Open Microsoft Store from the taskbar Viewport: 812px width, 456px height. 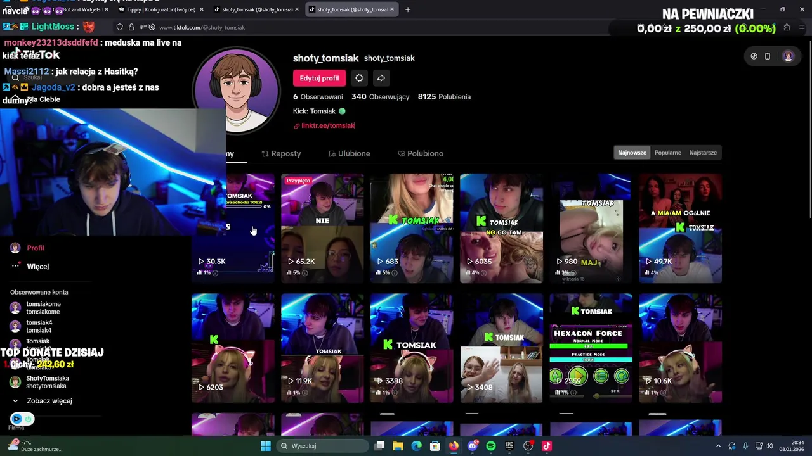[x=435, y=446]
